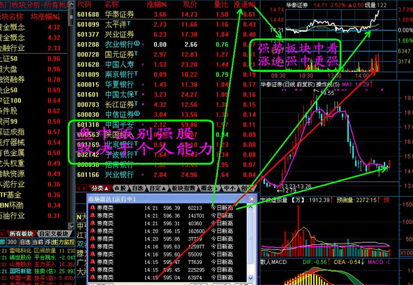This screenshot has width=413, height=285.
Task: Select stock row 601601 中国太保
Action: (x=166, y=94)
